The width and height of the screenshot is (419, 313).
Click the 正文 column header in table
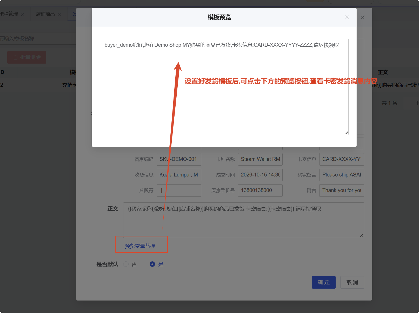pos(383,72)
